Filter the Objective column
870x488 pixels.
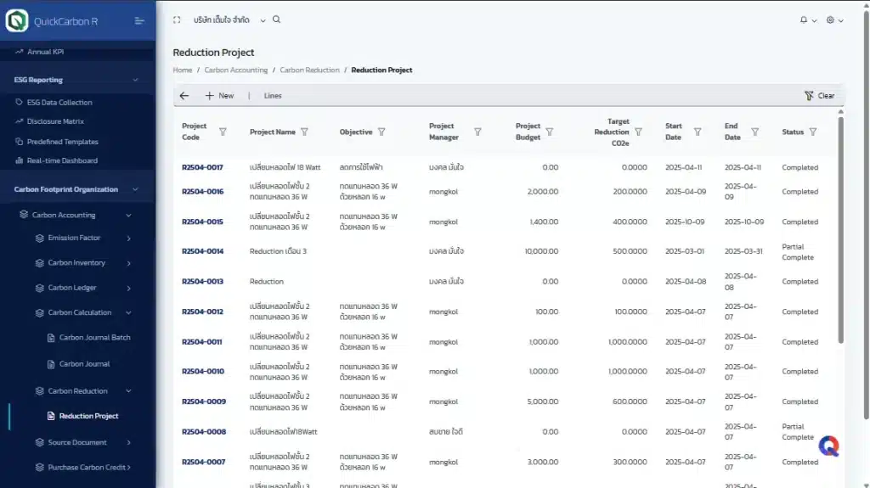pos(381,132)
